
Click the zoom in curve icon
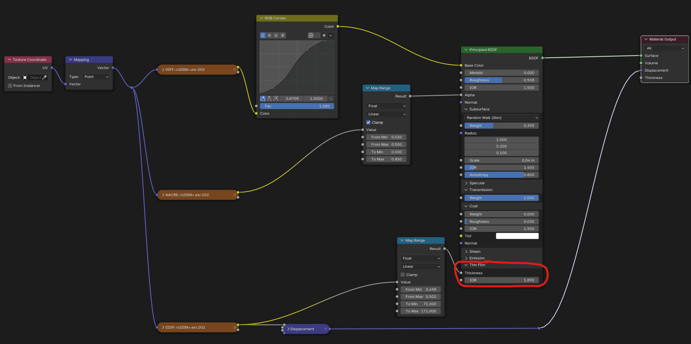[311, 35]
